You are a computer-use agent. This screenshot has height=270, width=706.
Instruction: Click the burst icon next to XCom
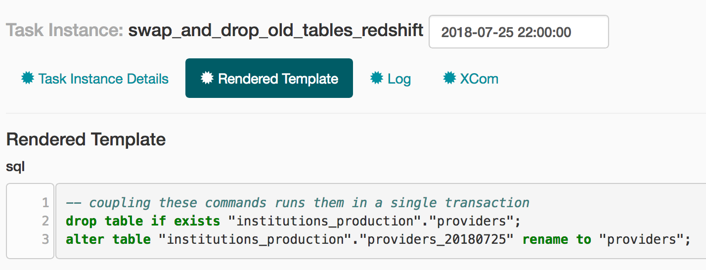pos(449,78)
